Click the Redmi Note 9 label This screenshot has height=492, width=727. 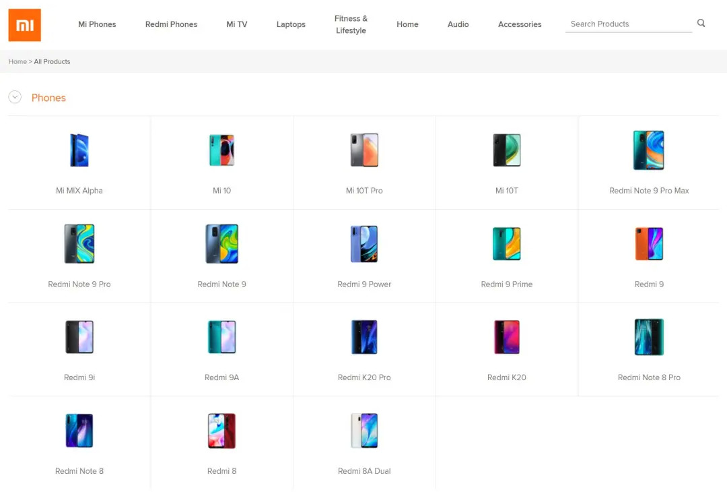[221, 284]
